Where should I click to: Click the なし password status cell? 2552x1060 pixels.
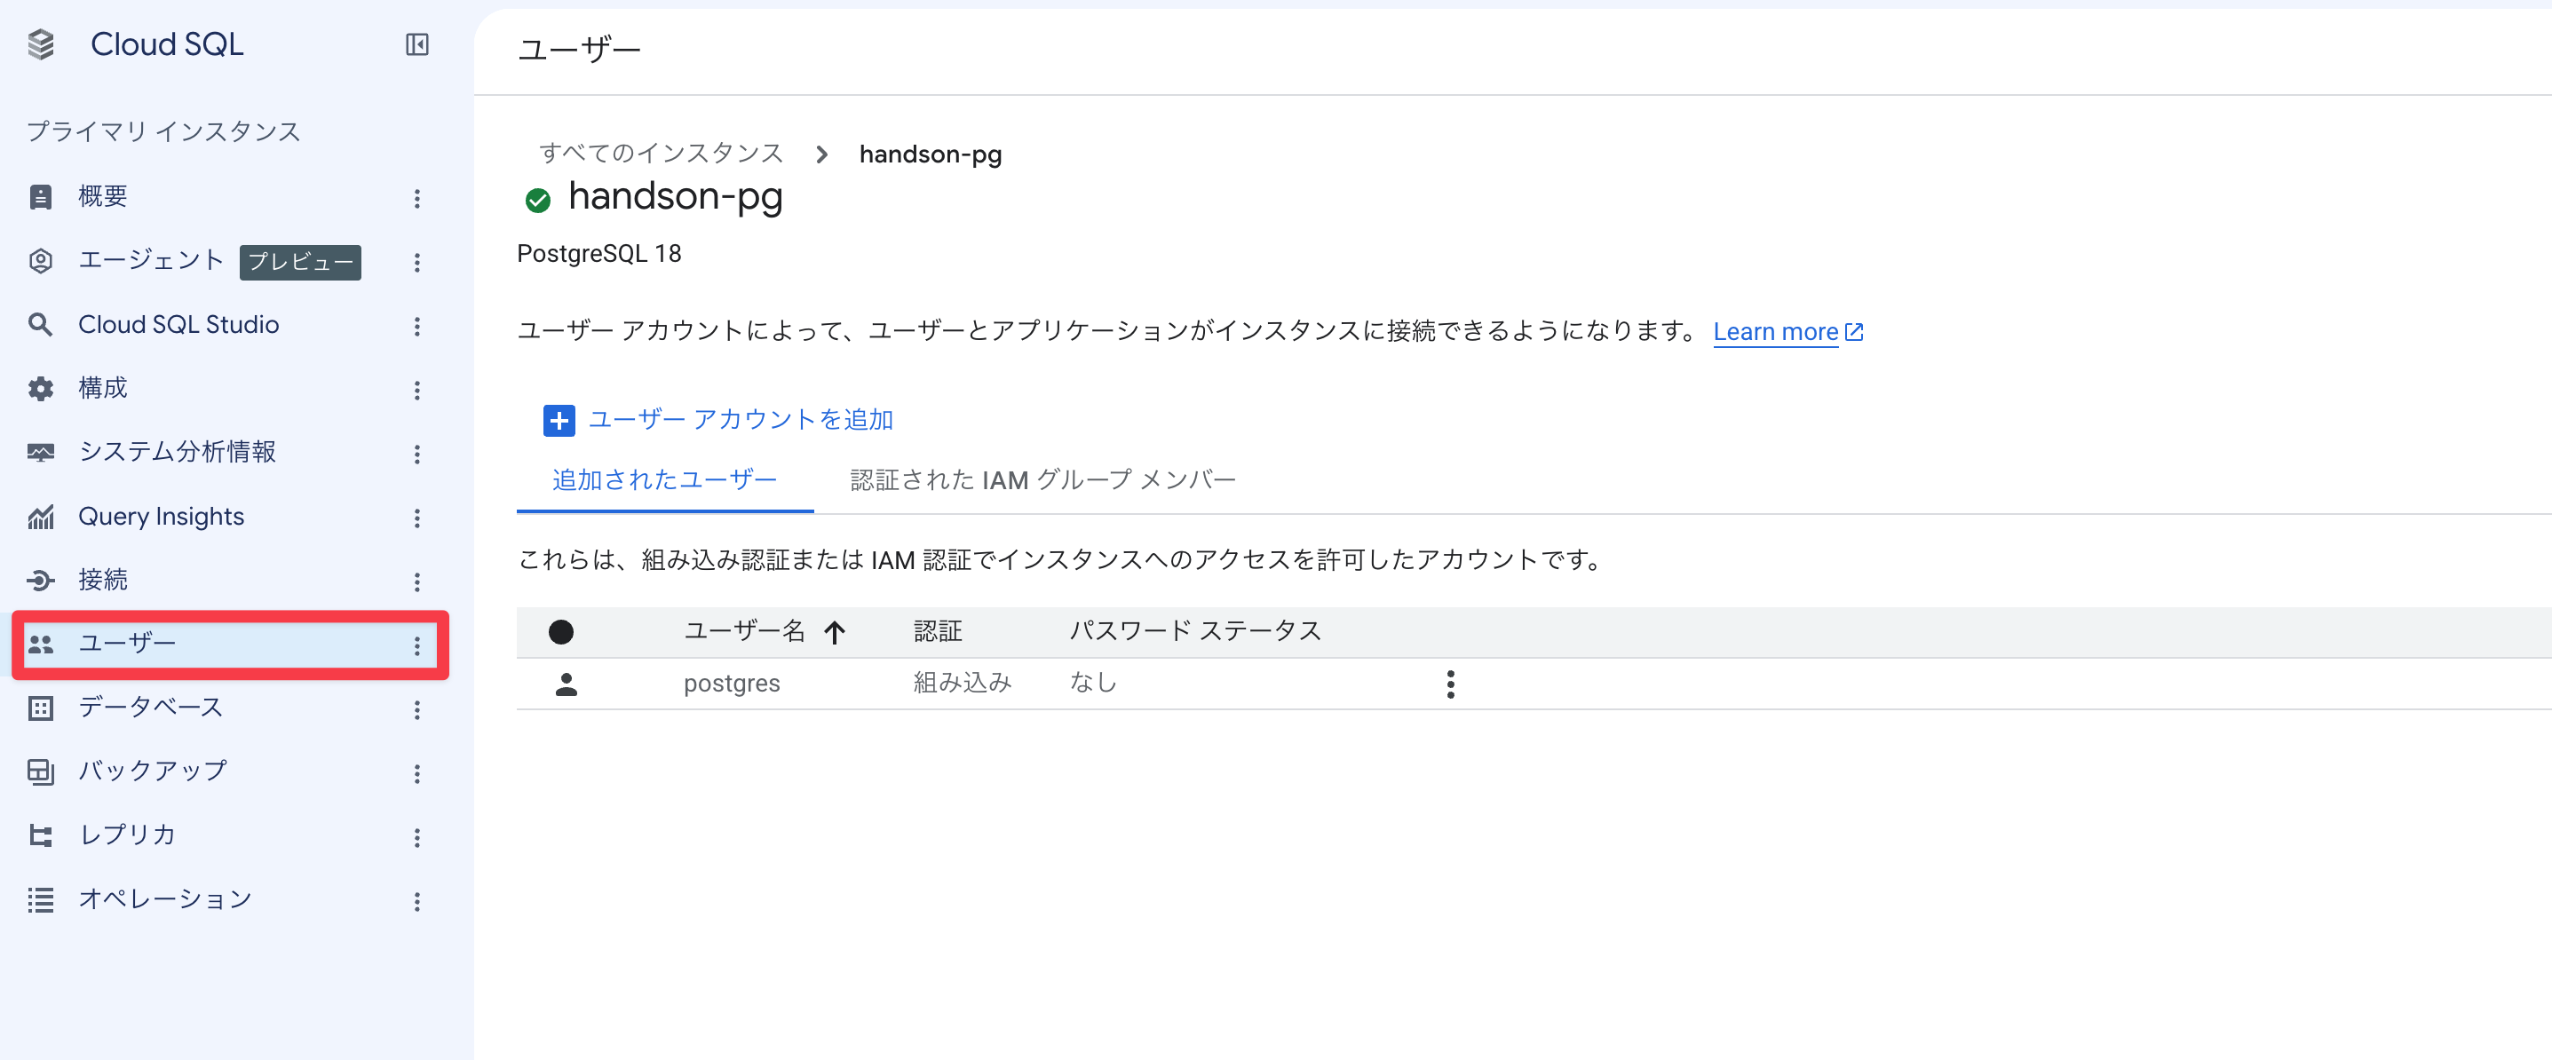[x=1093, y=683]
